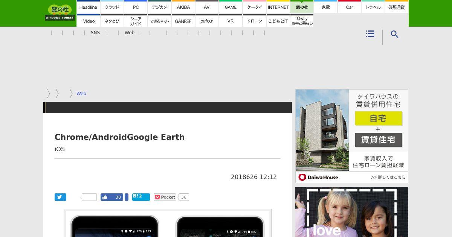Click the empty Twitter count box

89,197
